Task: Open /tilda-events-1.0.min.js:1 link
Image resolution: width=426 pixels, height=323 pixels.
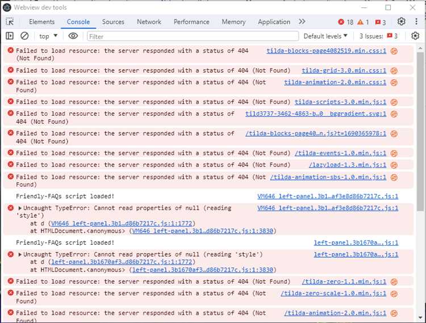Action: [x=340, y=153]
